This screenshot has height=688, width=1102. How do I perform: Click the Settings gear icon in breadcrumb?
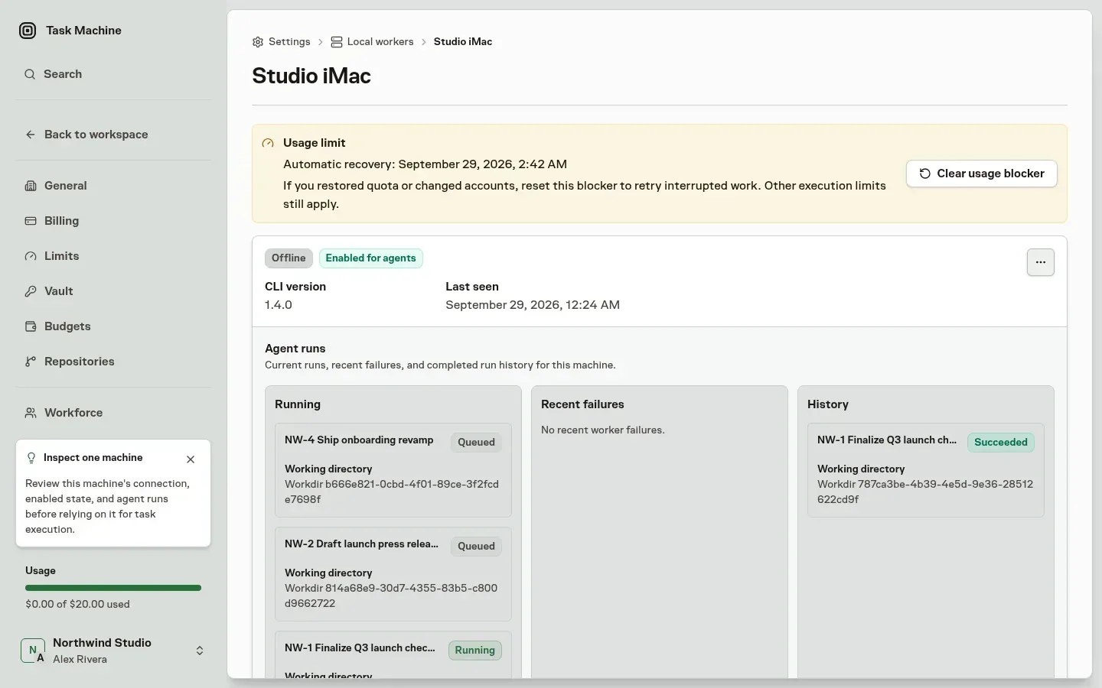(258, 42)
